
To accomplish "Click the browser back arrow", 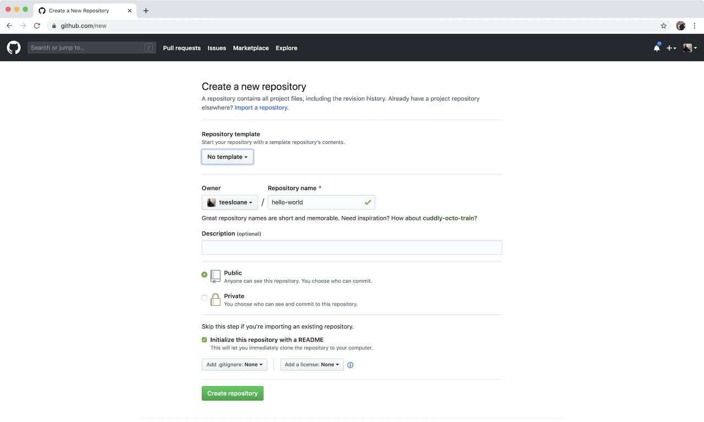I will pyautogui.click(x=9, y=26).
